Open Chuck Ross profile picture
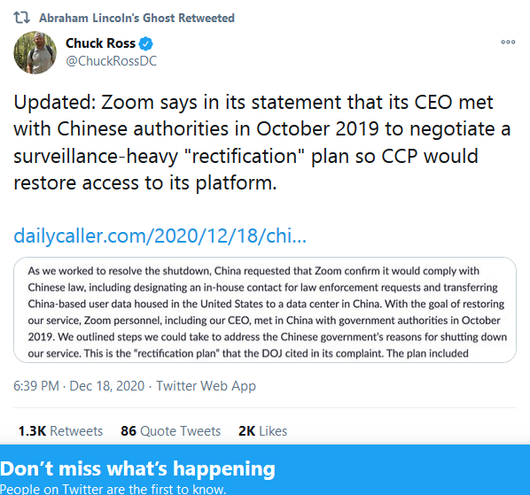Viewport: 530px width, 495px height. click(35, 52)
